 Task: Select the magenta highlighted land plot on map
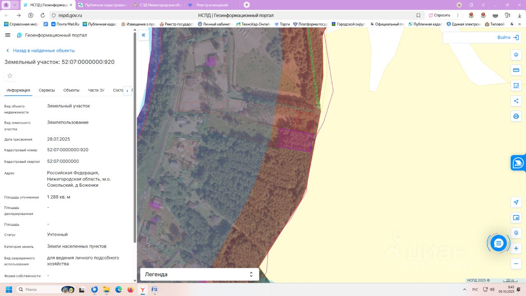[x=295, y=140]
